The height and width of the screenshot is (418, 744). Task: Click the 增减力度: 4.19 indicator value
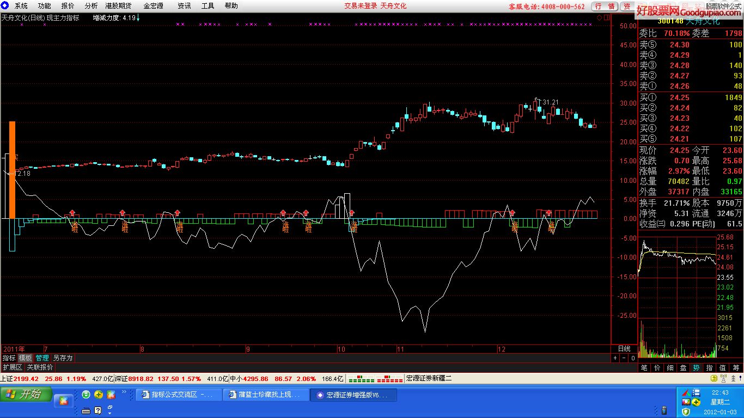pos(116,18)
